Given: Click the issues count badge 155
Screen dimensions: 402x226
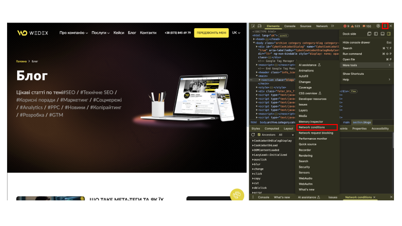Looking at the screenshot, I should coord(367,26).
